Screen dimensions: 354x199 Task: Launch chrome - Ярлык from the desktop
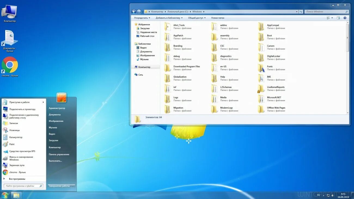tap(10, 67)
